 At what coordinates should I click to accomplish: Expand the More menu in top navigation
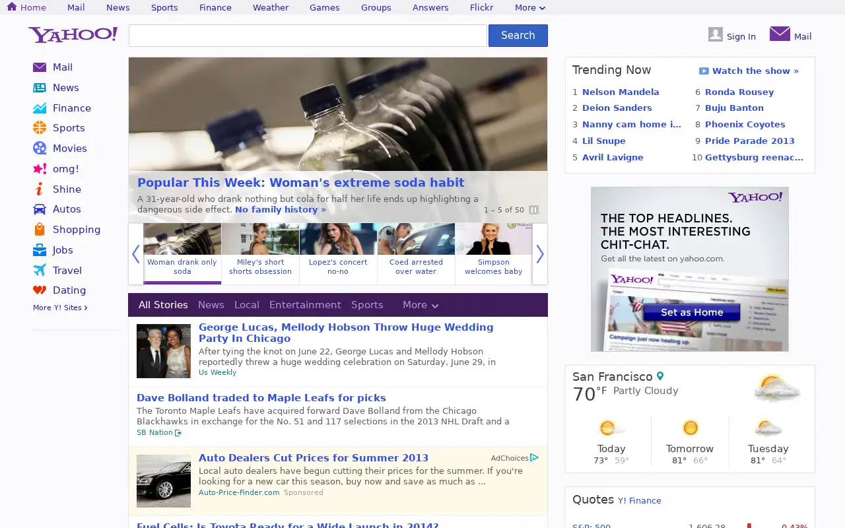[x=530, y=8]
